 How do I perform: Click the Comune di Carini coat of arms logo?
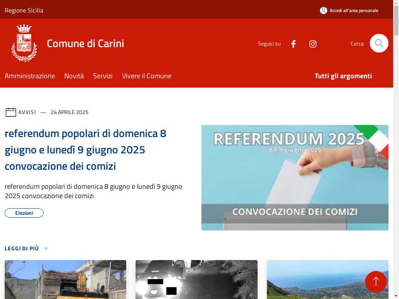(24, 43)
